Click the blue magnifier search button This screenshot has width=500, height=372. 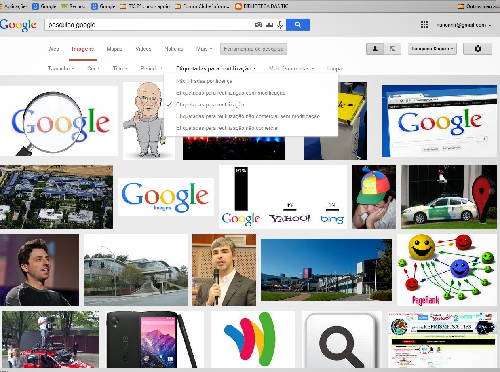tap(298, 25)
